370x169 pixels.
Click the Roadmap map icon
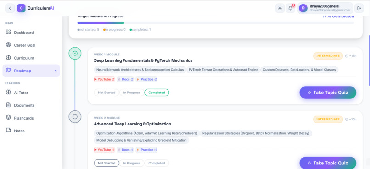pos(8,70)
